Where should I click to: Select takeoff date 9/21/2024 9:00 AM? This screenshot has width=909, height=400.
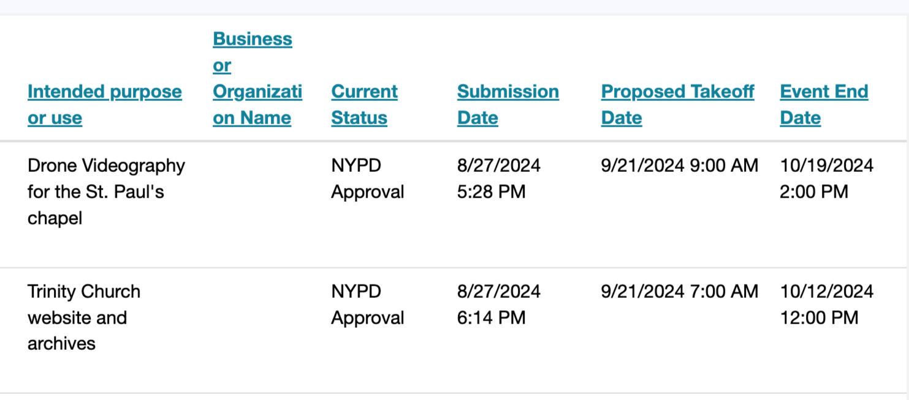click(679, 166)
